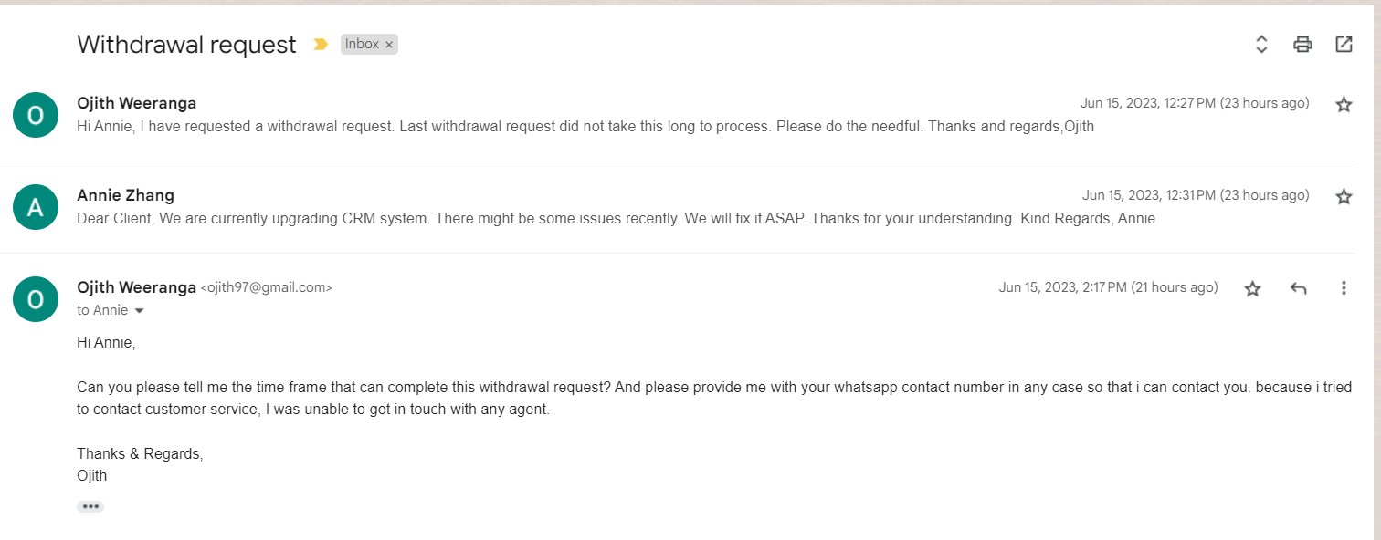
Task: Click the Jun 15, 2:17 PM timestamp
Action: click(1108, 287)
